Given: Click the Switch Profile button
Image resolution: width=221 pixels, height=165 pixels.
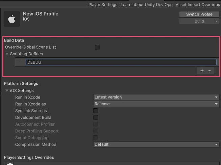Looking at the screenshot, I should click(199, 15).
